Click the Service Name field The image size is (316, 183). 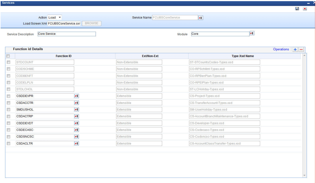click(x=175, y=18)
